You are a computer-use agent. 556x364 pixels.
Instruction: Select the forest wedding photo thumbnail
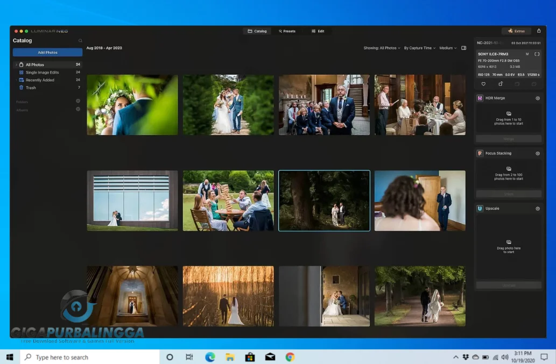(324, 201)
